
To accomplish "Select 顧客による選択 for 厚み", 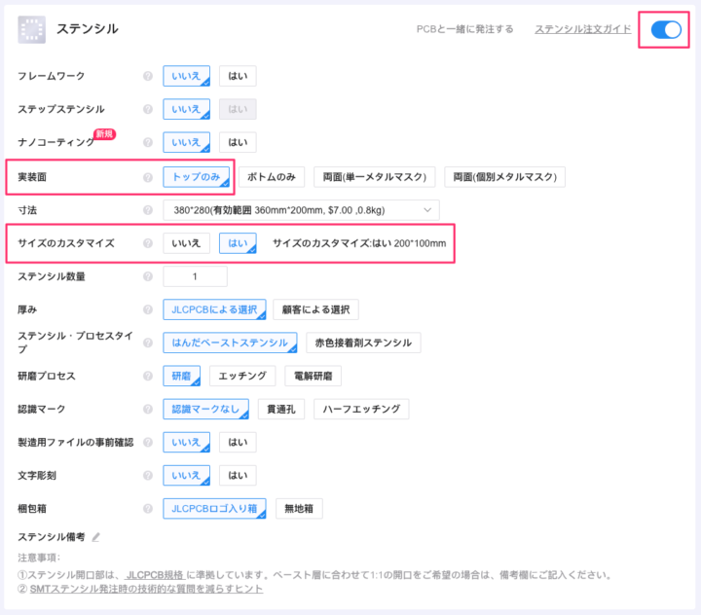I will (315, 309).
